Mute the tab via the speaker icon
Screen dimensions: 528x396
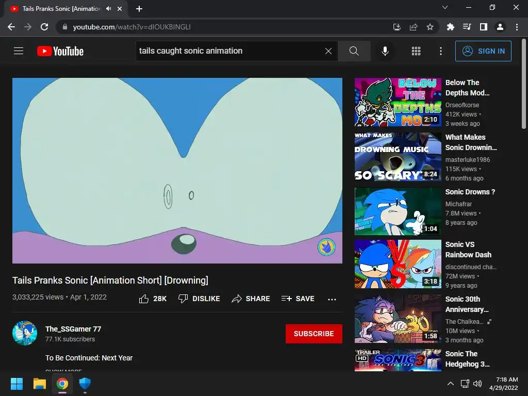click(x=108, y=9)
